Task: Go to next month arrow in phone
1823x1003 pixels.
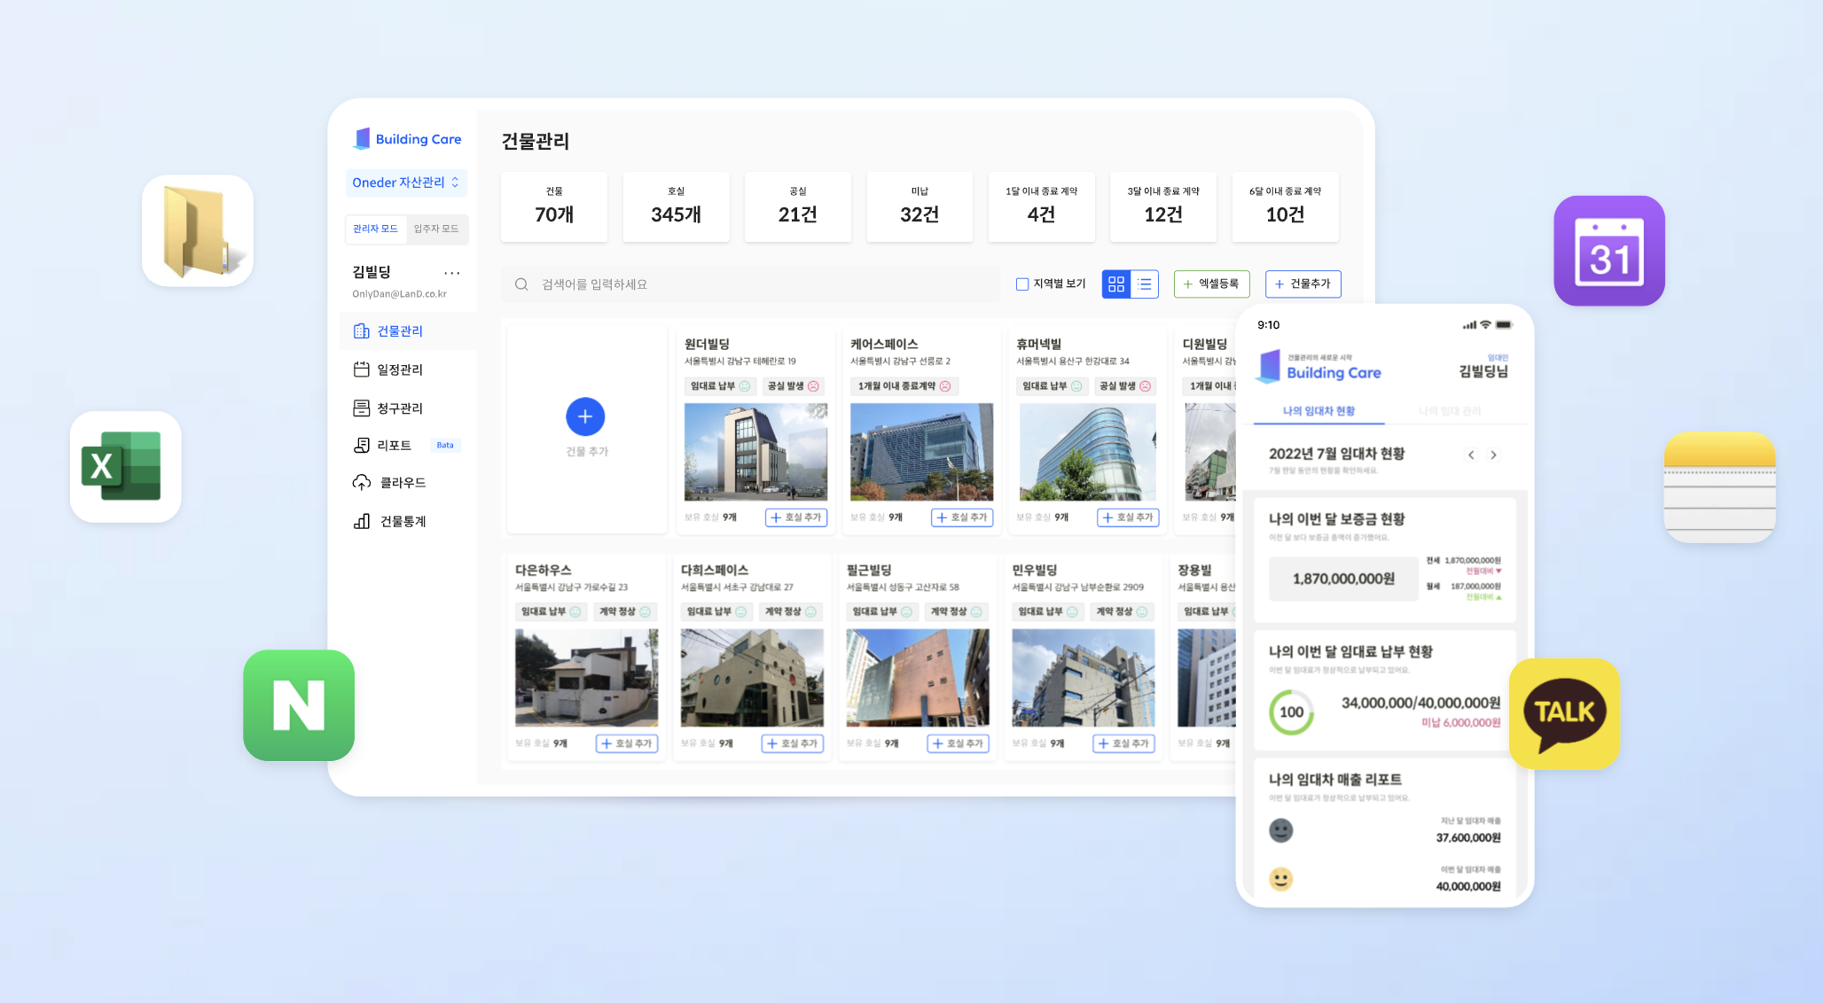Action: 1494,455
